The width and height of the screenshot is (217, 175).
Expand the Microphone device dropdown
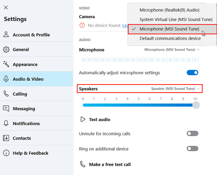click(x=172, y=50)
